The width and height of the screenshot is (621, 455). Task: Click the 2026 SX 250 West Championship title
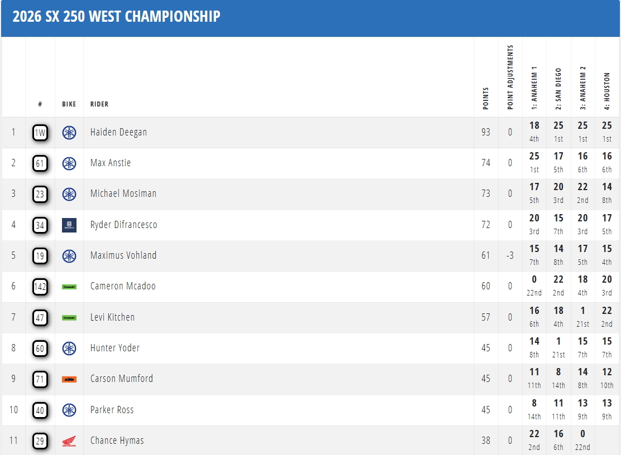116,16
